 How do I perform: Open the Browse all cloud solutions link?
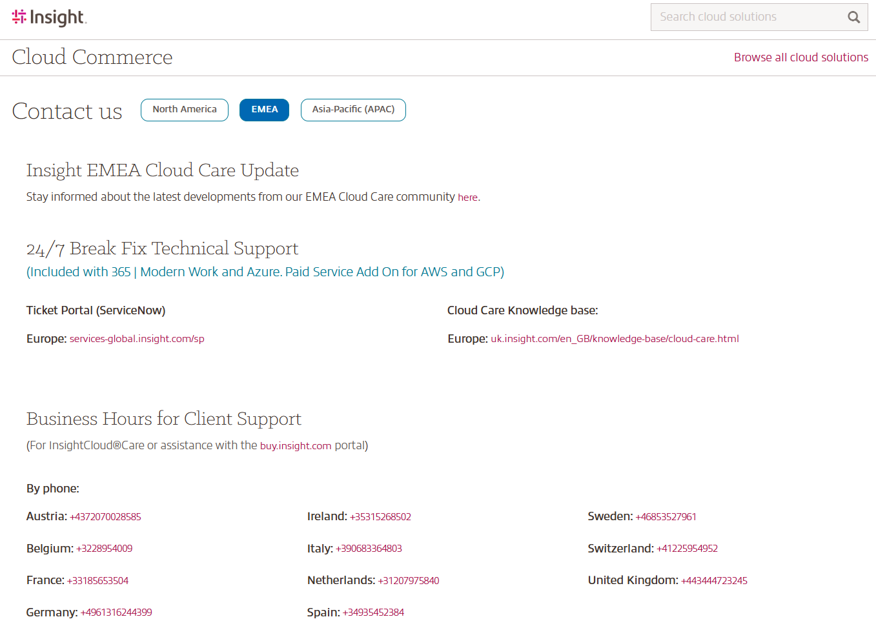[801, 57]
